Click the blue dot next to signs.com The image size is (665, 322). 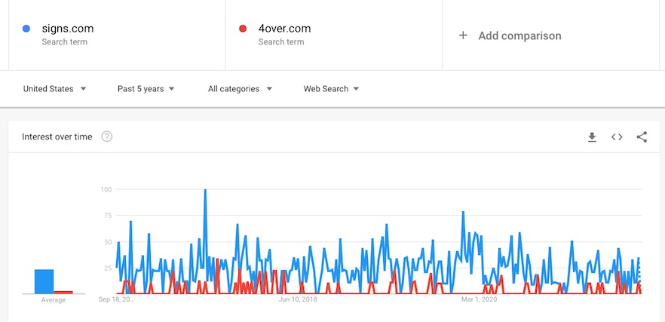[x=26, y=29]
